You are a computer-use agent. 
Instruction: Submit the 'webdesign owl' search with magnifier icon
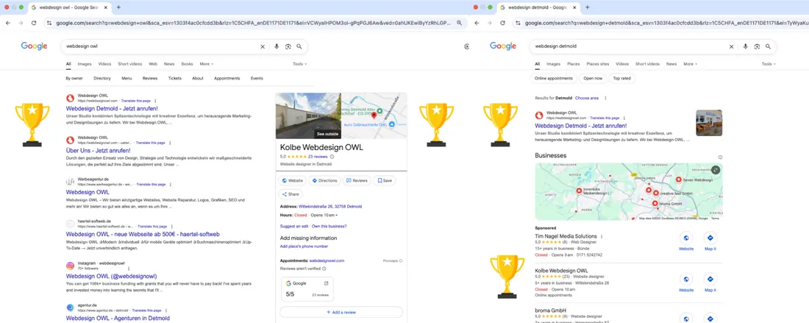299,46
